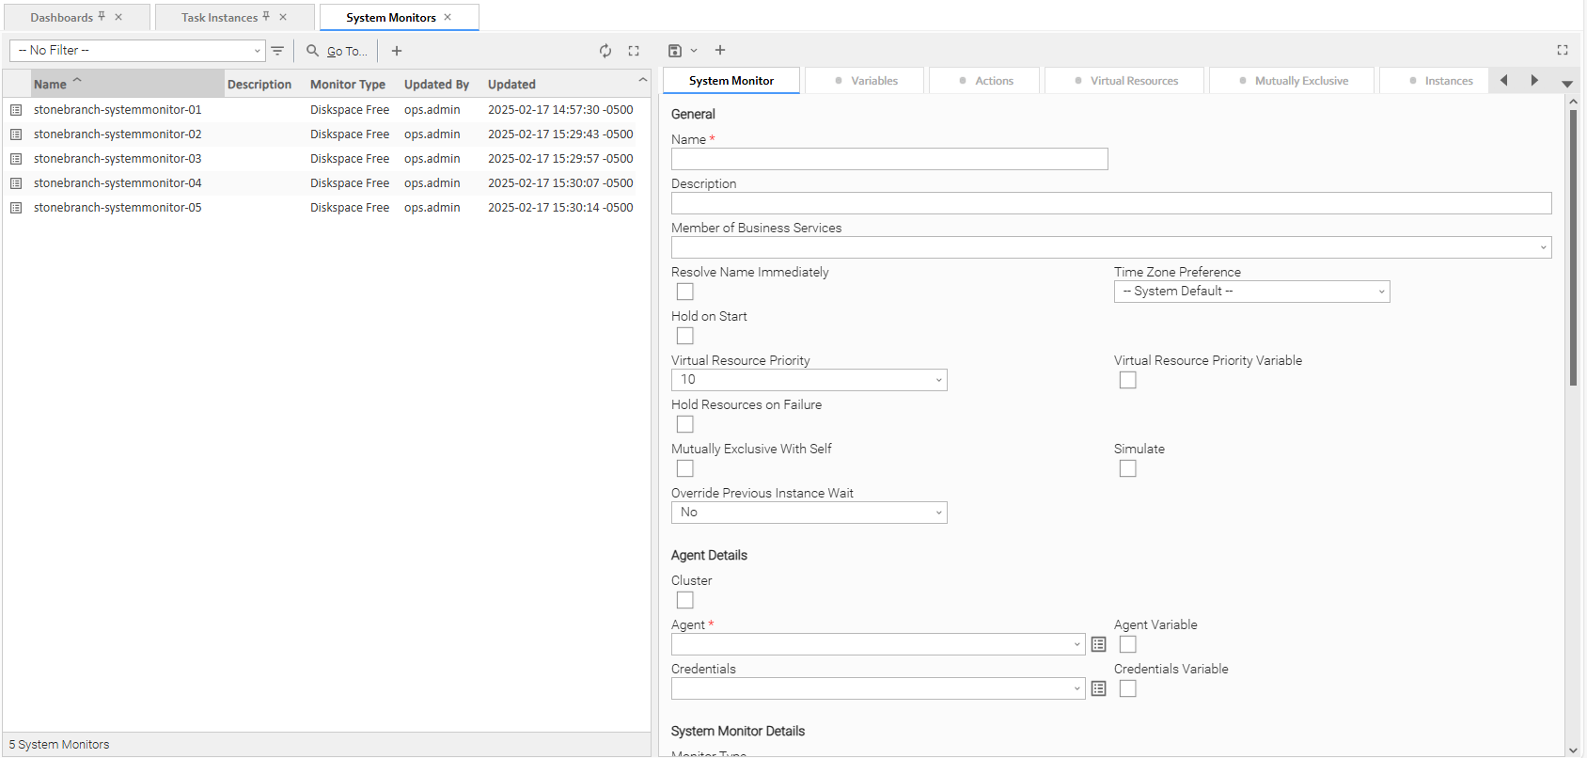Screen dimensions: 1587x758
Task: Open the No Filter dropdown
Action: [137, 51]
